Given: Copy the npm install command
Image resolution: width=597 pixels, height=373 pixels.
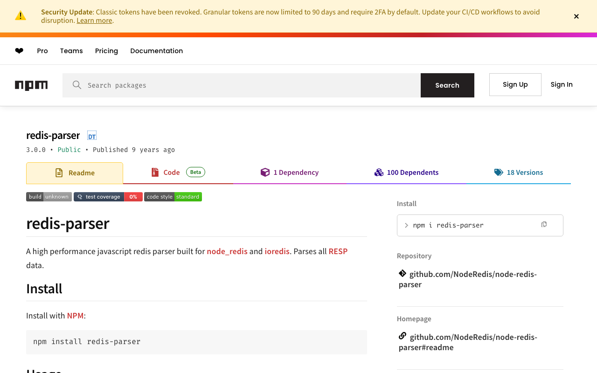Looking at the screenshot, I should (x=544, y=225).
